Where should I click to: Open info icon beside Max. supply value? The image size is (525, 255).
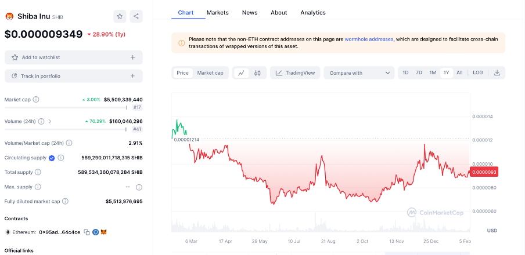tap(139, 187)
